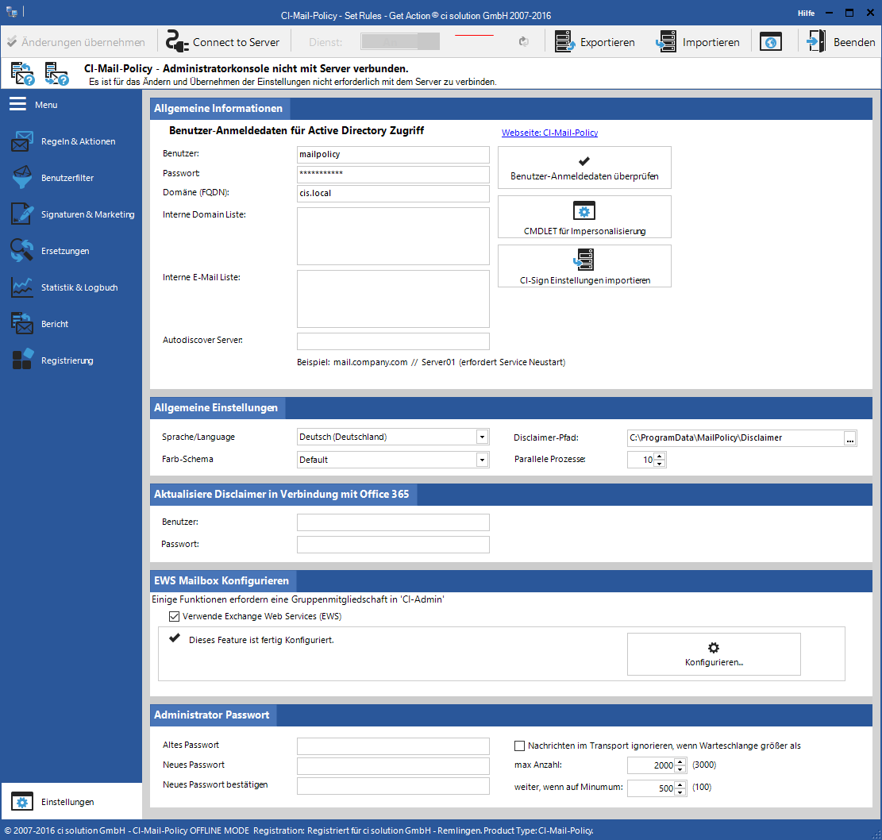Expand the Sprache/Language dropdown
882x840 pixels.
coord(481,437)
